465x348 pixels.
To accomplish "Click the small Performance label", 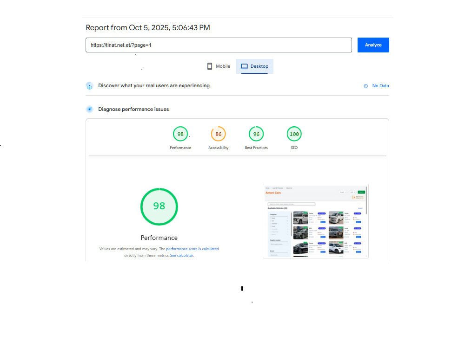I will pos(180,148).
